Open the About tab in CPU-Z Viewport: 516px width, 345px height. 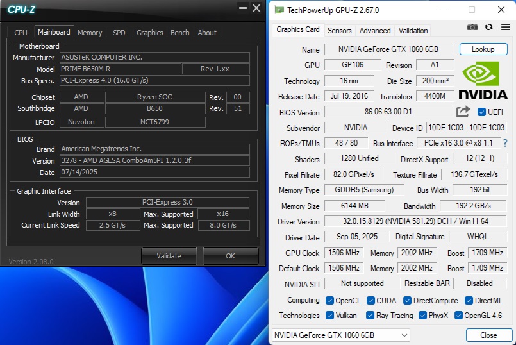tap(207, 33)
